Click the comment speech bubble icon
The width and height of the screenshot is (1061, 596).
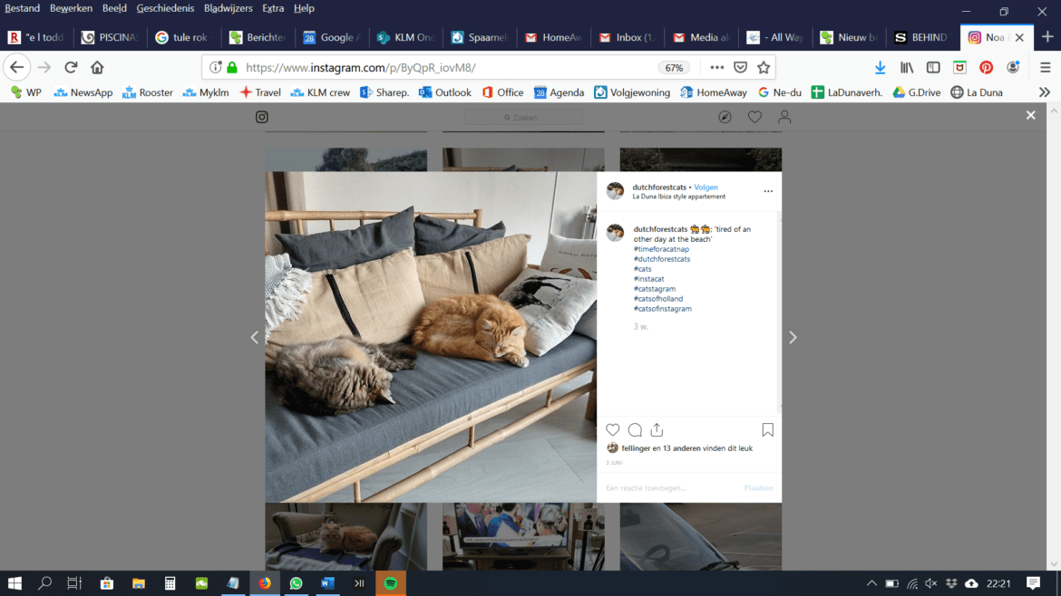(635, 430)
